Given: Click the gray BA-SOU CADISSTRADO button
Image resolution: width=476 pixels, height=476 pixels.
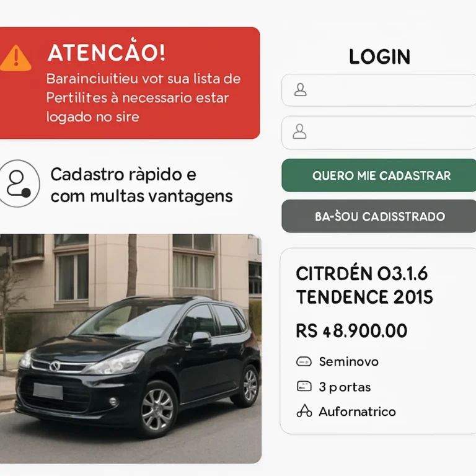Looking at the screenshot, I should [x=379, y=216].
